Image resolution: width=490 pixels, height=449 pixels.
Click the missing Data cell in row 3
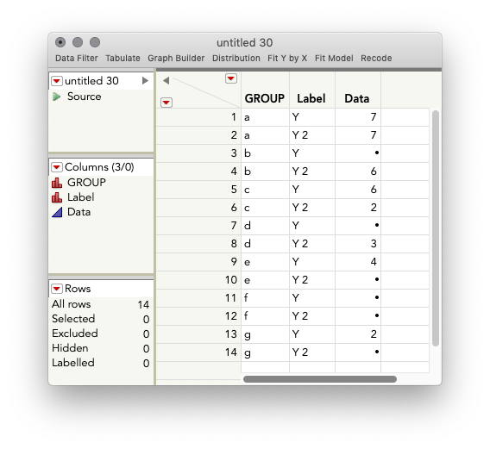[x=358, y=153]
